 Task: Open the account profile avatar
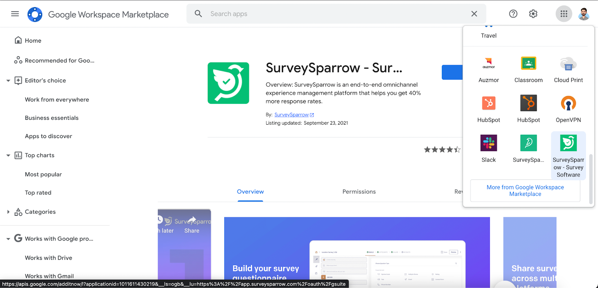point(584,14)
